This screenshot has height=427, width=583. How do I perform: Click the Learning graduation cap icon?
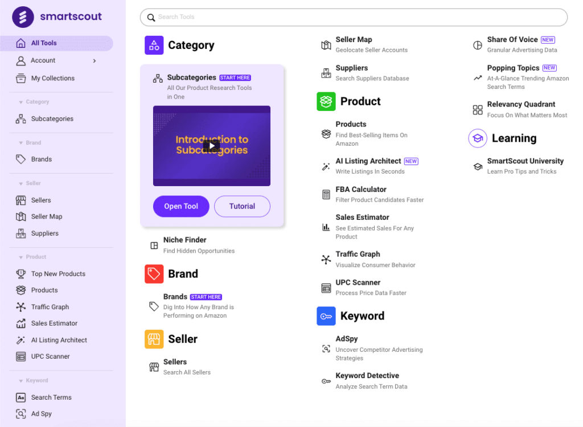[478, 138]
